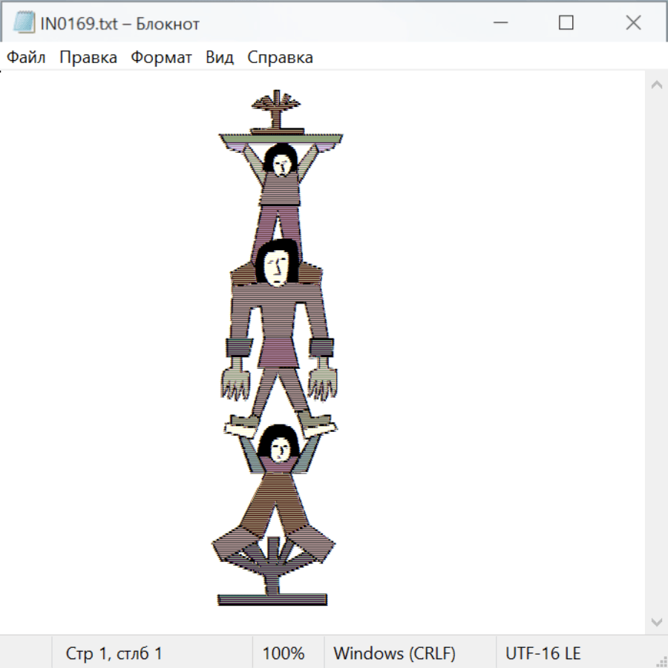Click the 100% zoom level in status bar
The height and width of the screenshot is (668, 668).
(x=284, y=653)
